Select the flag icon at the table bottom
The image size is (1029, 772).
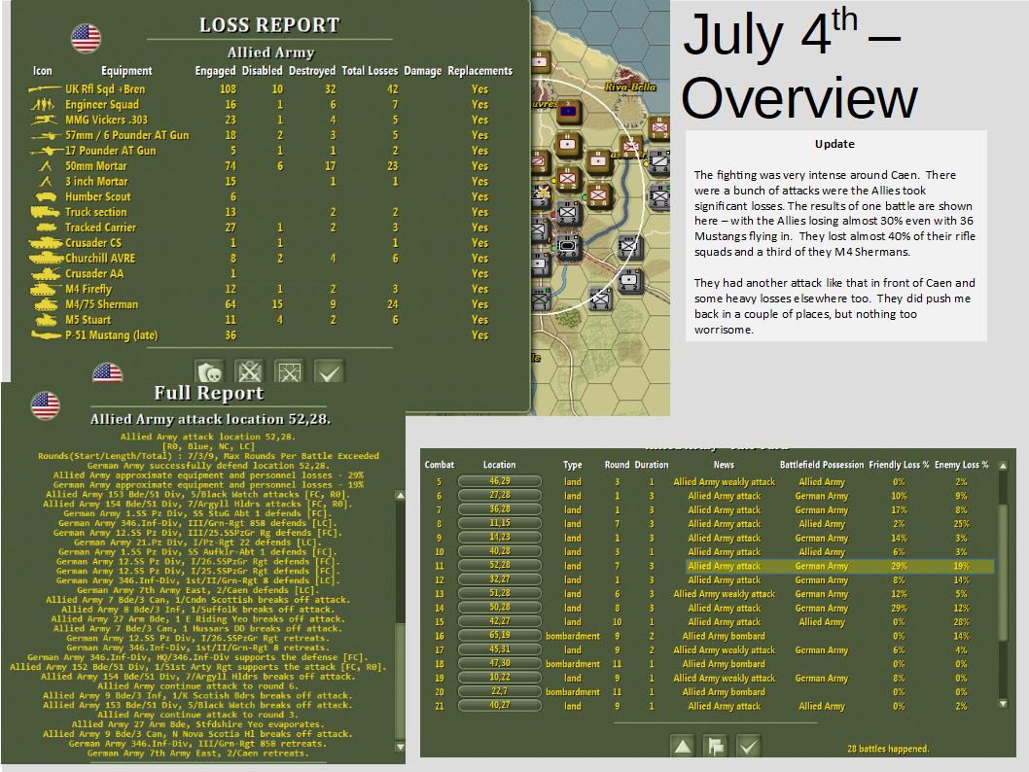pos(717,747)
